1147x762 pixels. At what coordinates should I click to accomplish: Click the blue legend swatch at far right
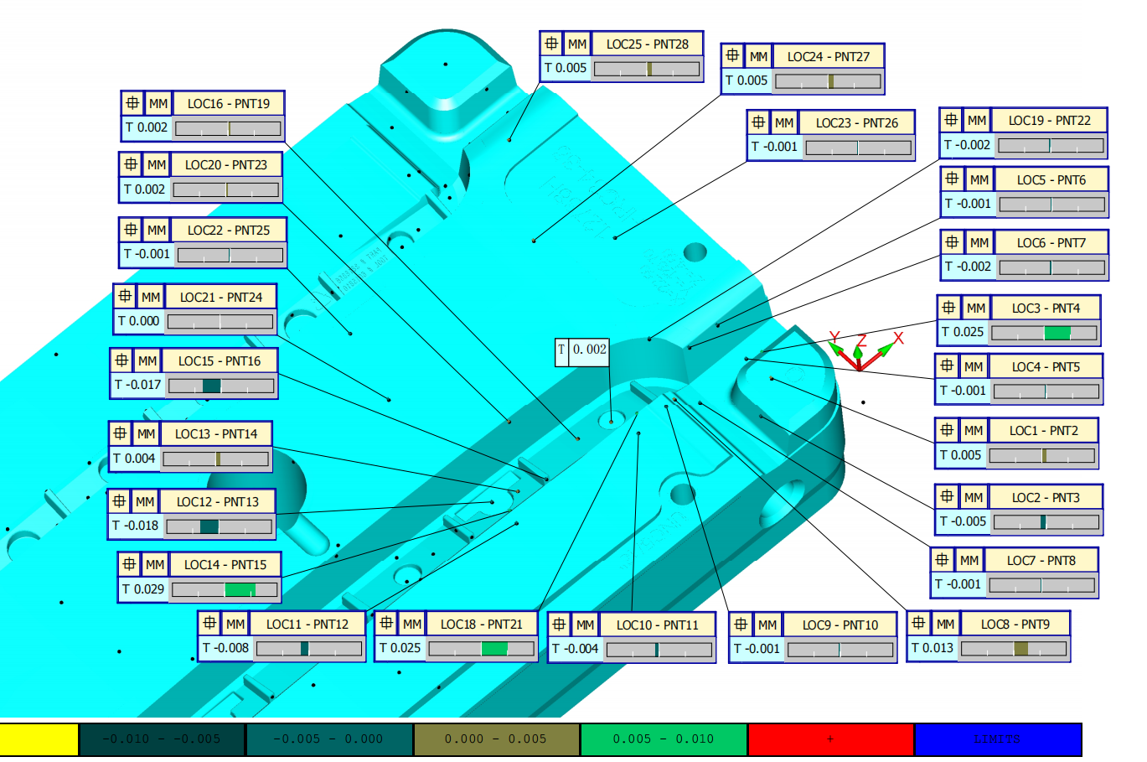[997, 739]
